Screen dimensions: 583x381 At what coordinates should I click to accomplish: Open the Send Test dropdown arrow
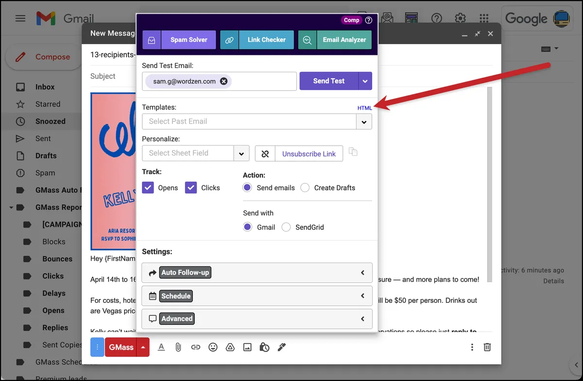365,81
